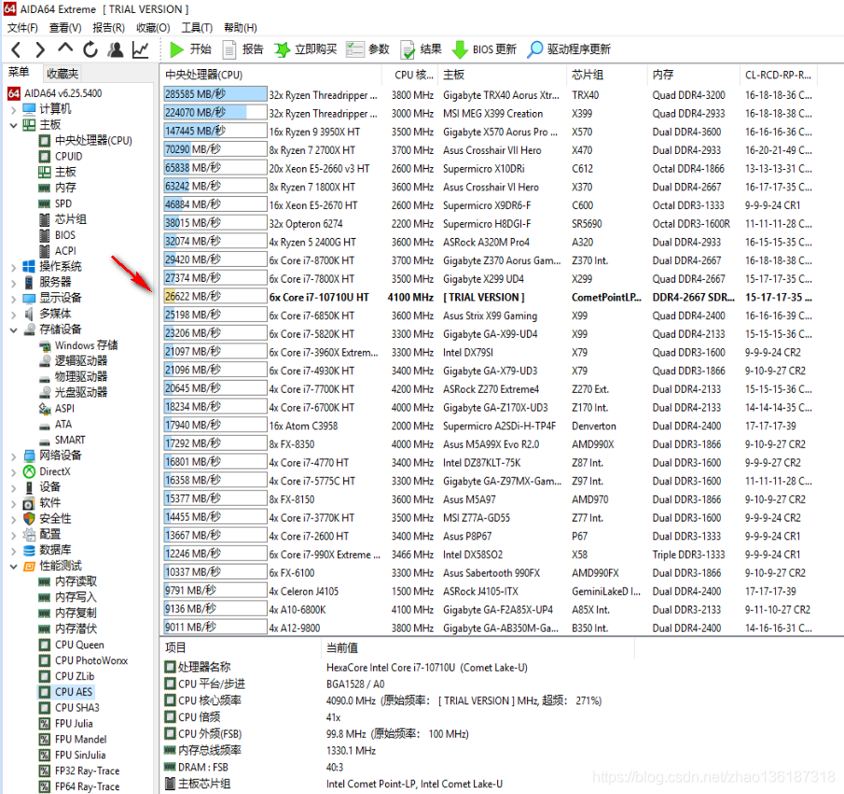Expand the 计算机 tree node
Screen dimensions: 844x794
[x=13, y=110]
